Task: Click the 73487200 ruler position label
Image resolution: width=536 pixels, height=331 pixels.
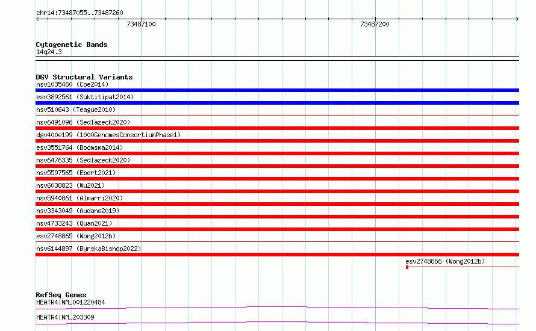Action: 375,24
